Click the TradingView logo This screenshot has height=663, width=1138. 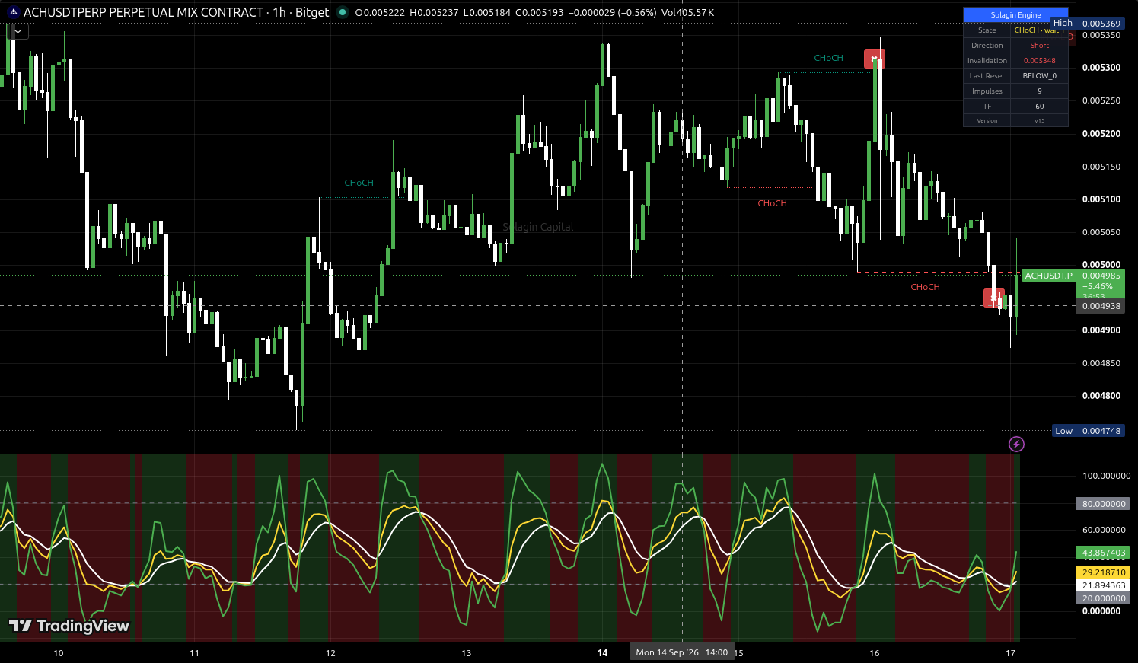(x=69, y=626)
